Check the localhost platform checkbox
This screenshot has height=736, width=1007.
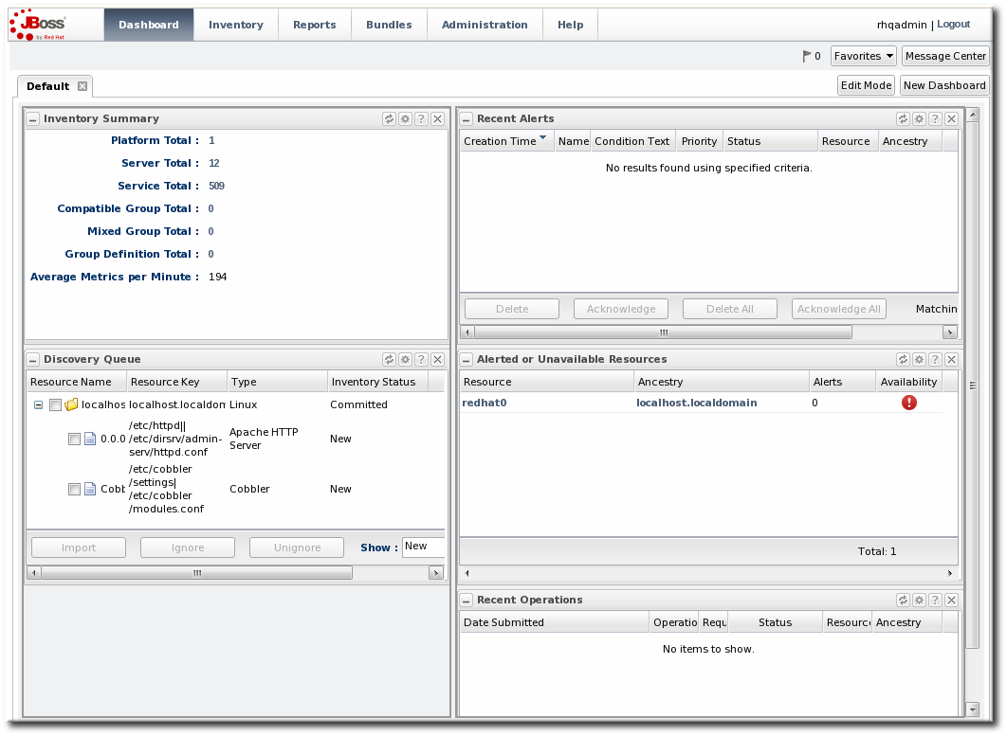click(56, 405)
